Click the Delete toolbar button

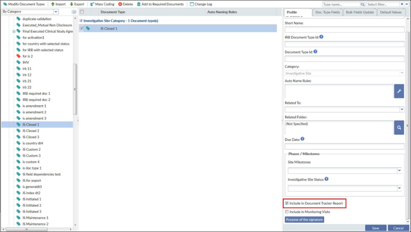click(x=125, y=4)
